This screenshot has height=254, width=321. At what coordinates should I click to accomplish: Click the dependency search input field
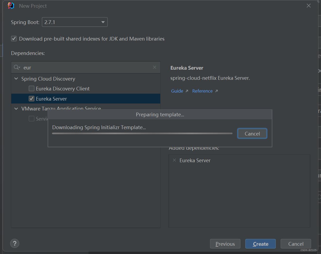(86, 68)
